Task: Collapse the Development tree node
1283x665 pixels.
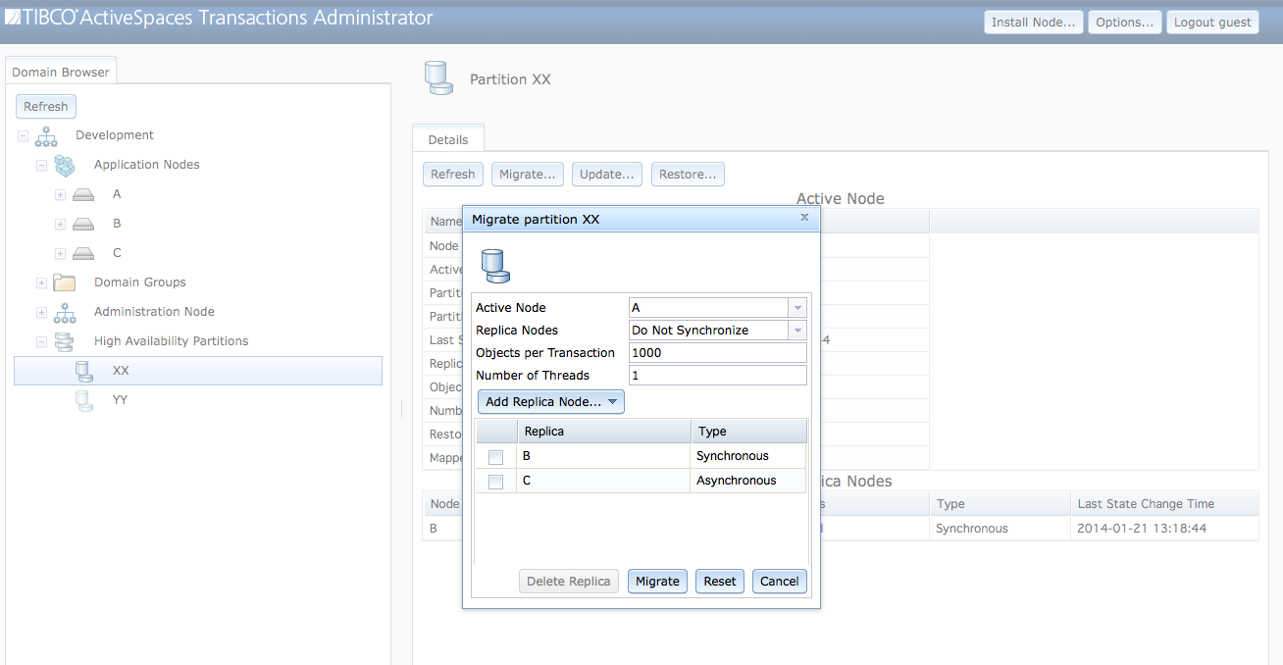Action: pos(22,134)
